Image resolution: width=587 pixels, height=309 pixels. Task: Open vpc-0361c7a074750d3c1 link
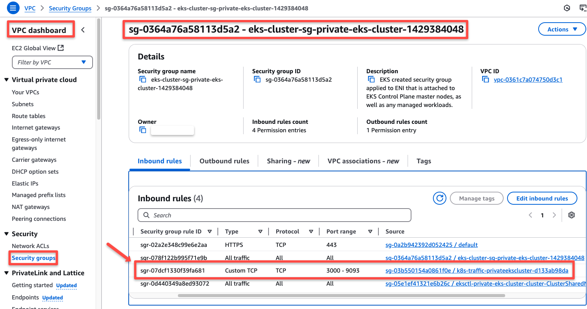(x=528, y=79)
